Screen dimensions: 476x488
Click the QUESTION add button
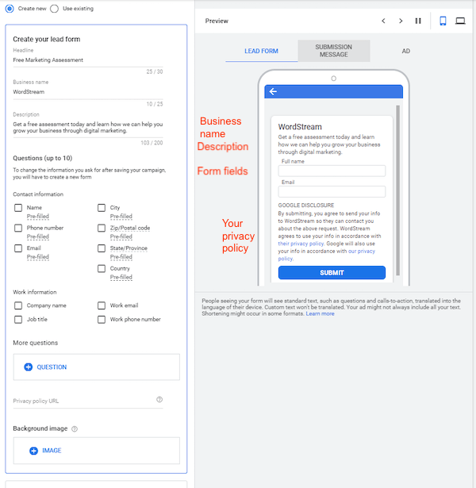[97, 367]
